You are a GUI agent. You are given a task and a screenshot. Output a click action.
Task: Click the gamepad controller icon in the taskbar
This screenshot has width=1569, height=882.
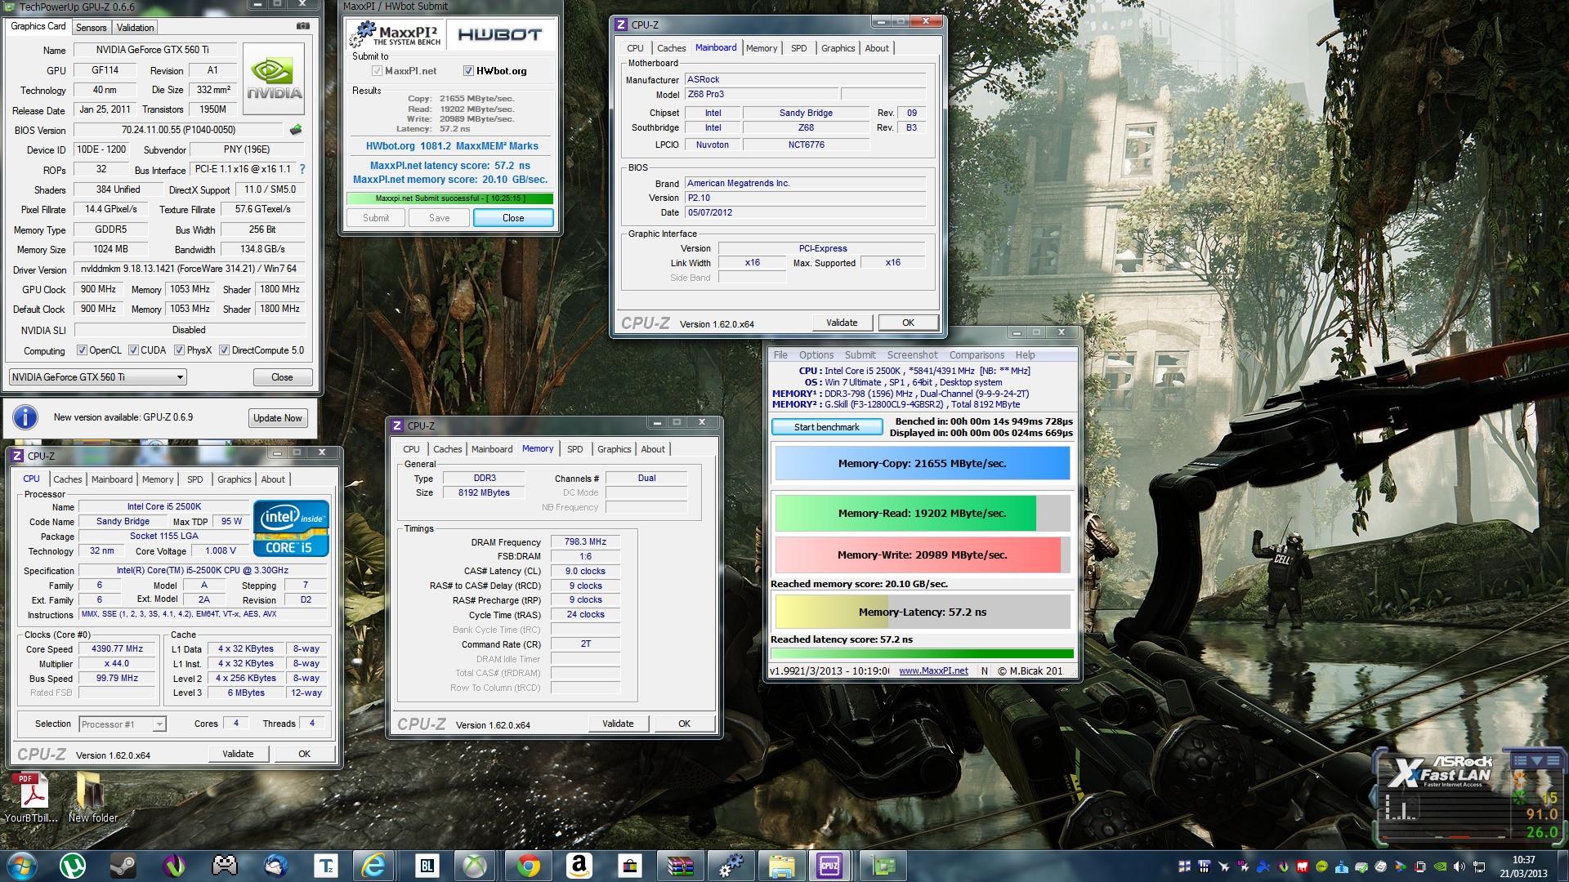[225, 866]
